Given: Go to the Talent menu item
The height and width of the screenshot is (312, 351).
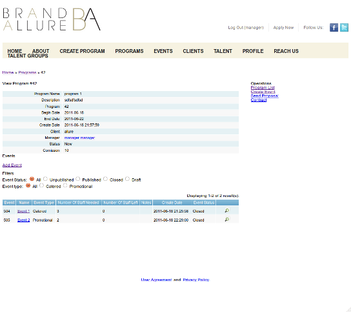Looking at the screenshot, I should 223,51.
